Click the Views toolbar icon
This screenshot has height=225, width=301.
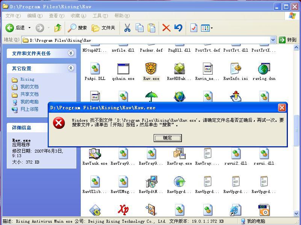click(205, 28)
